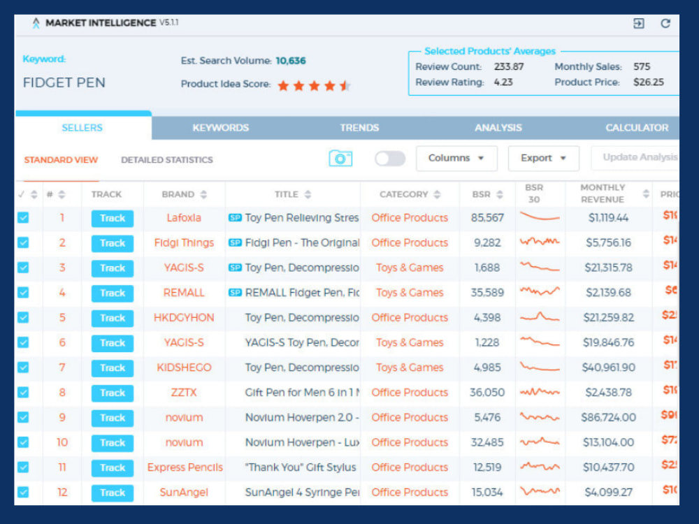Image resolution: width=699 pixels, height=524 pixels.
Task: Click the SP badge on the YAGIS-S row 3
Action: pos(235,268)
